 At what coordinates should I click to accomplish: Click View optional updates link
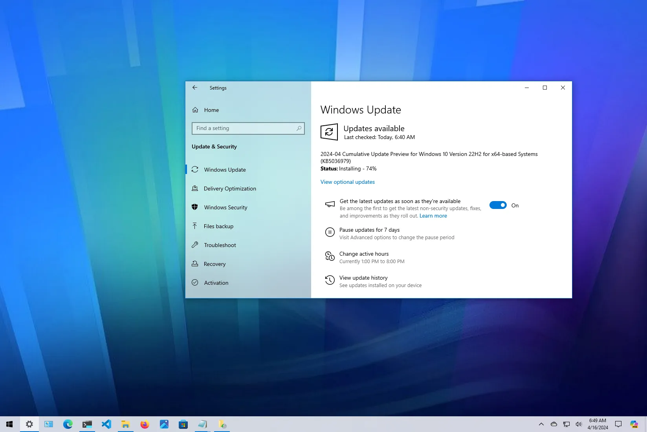[x=348, y=182]
